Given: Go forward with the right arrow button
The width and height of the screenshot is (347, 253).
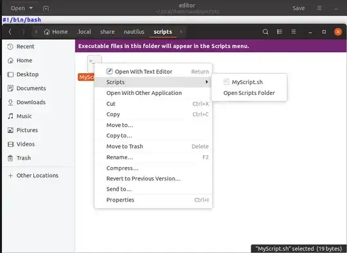Looking at the screenshot, I should tap(23, 32).
